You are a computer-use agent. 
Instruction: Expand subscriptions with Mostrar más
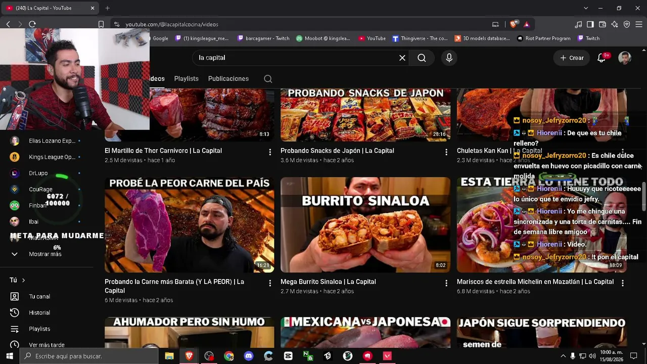coord(45,254)
